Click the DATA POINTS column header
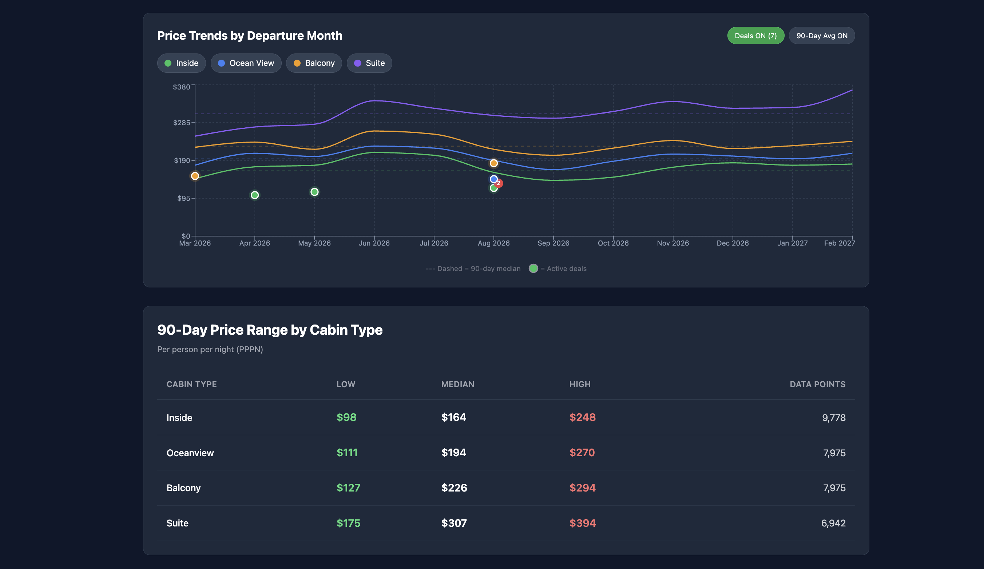Viewport: 984px width, 569px height. pos(817,384)
